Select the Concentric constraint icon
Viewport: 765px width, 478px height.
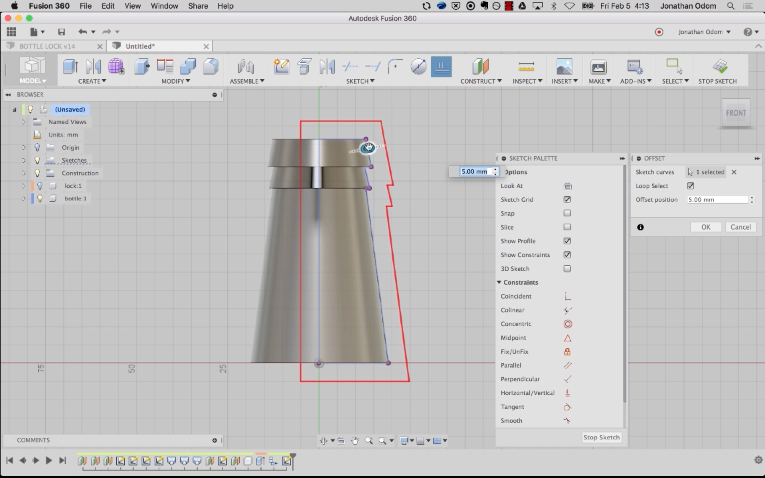tap(568, 324)
